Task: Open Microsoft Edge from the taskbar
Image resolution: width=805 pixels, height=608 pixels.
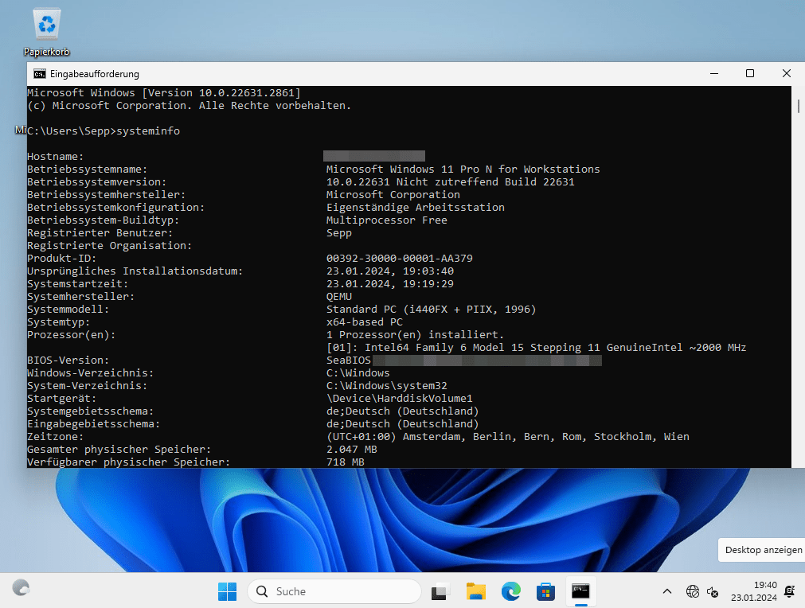Action: (511, 591)
